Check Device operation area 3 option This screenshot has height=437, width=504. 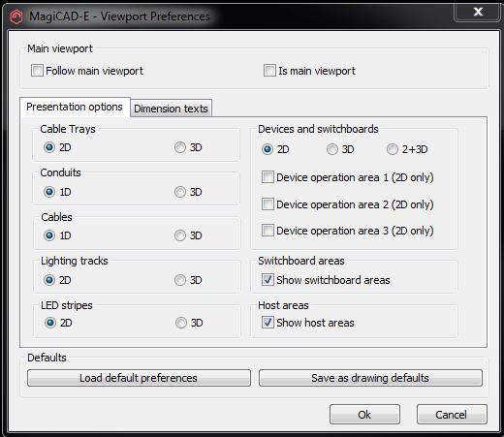268,231
